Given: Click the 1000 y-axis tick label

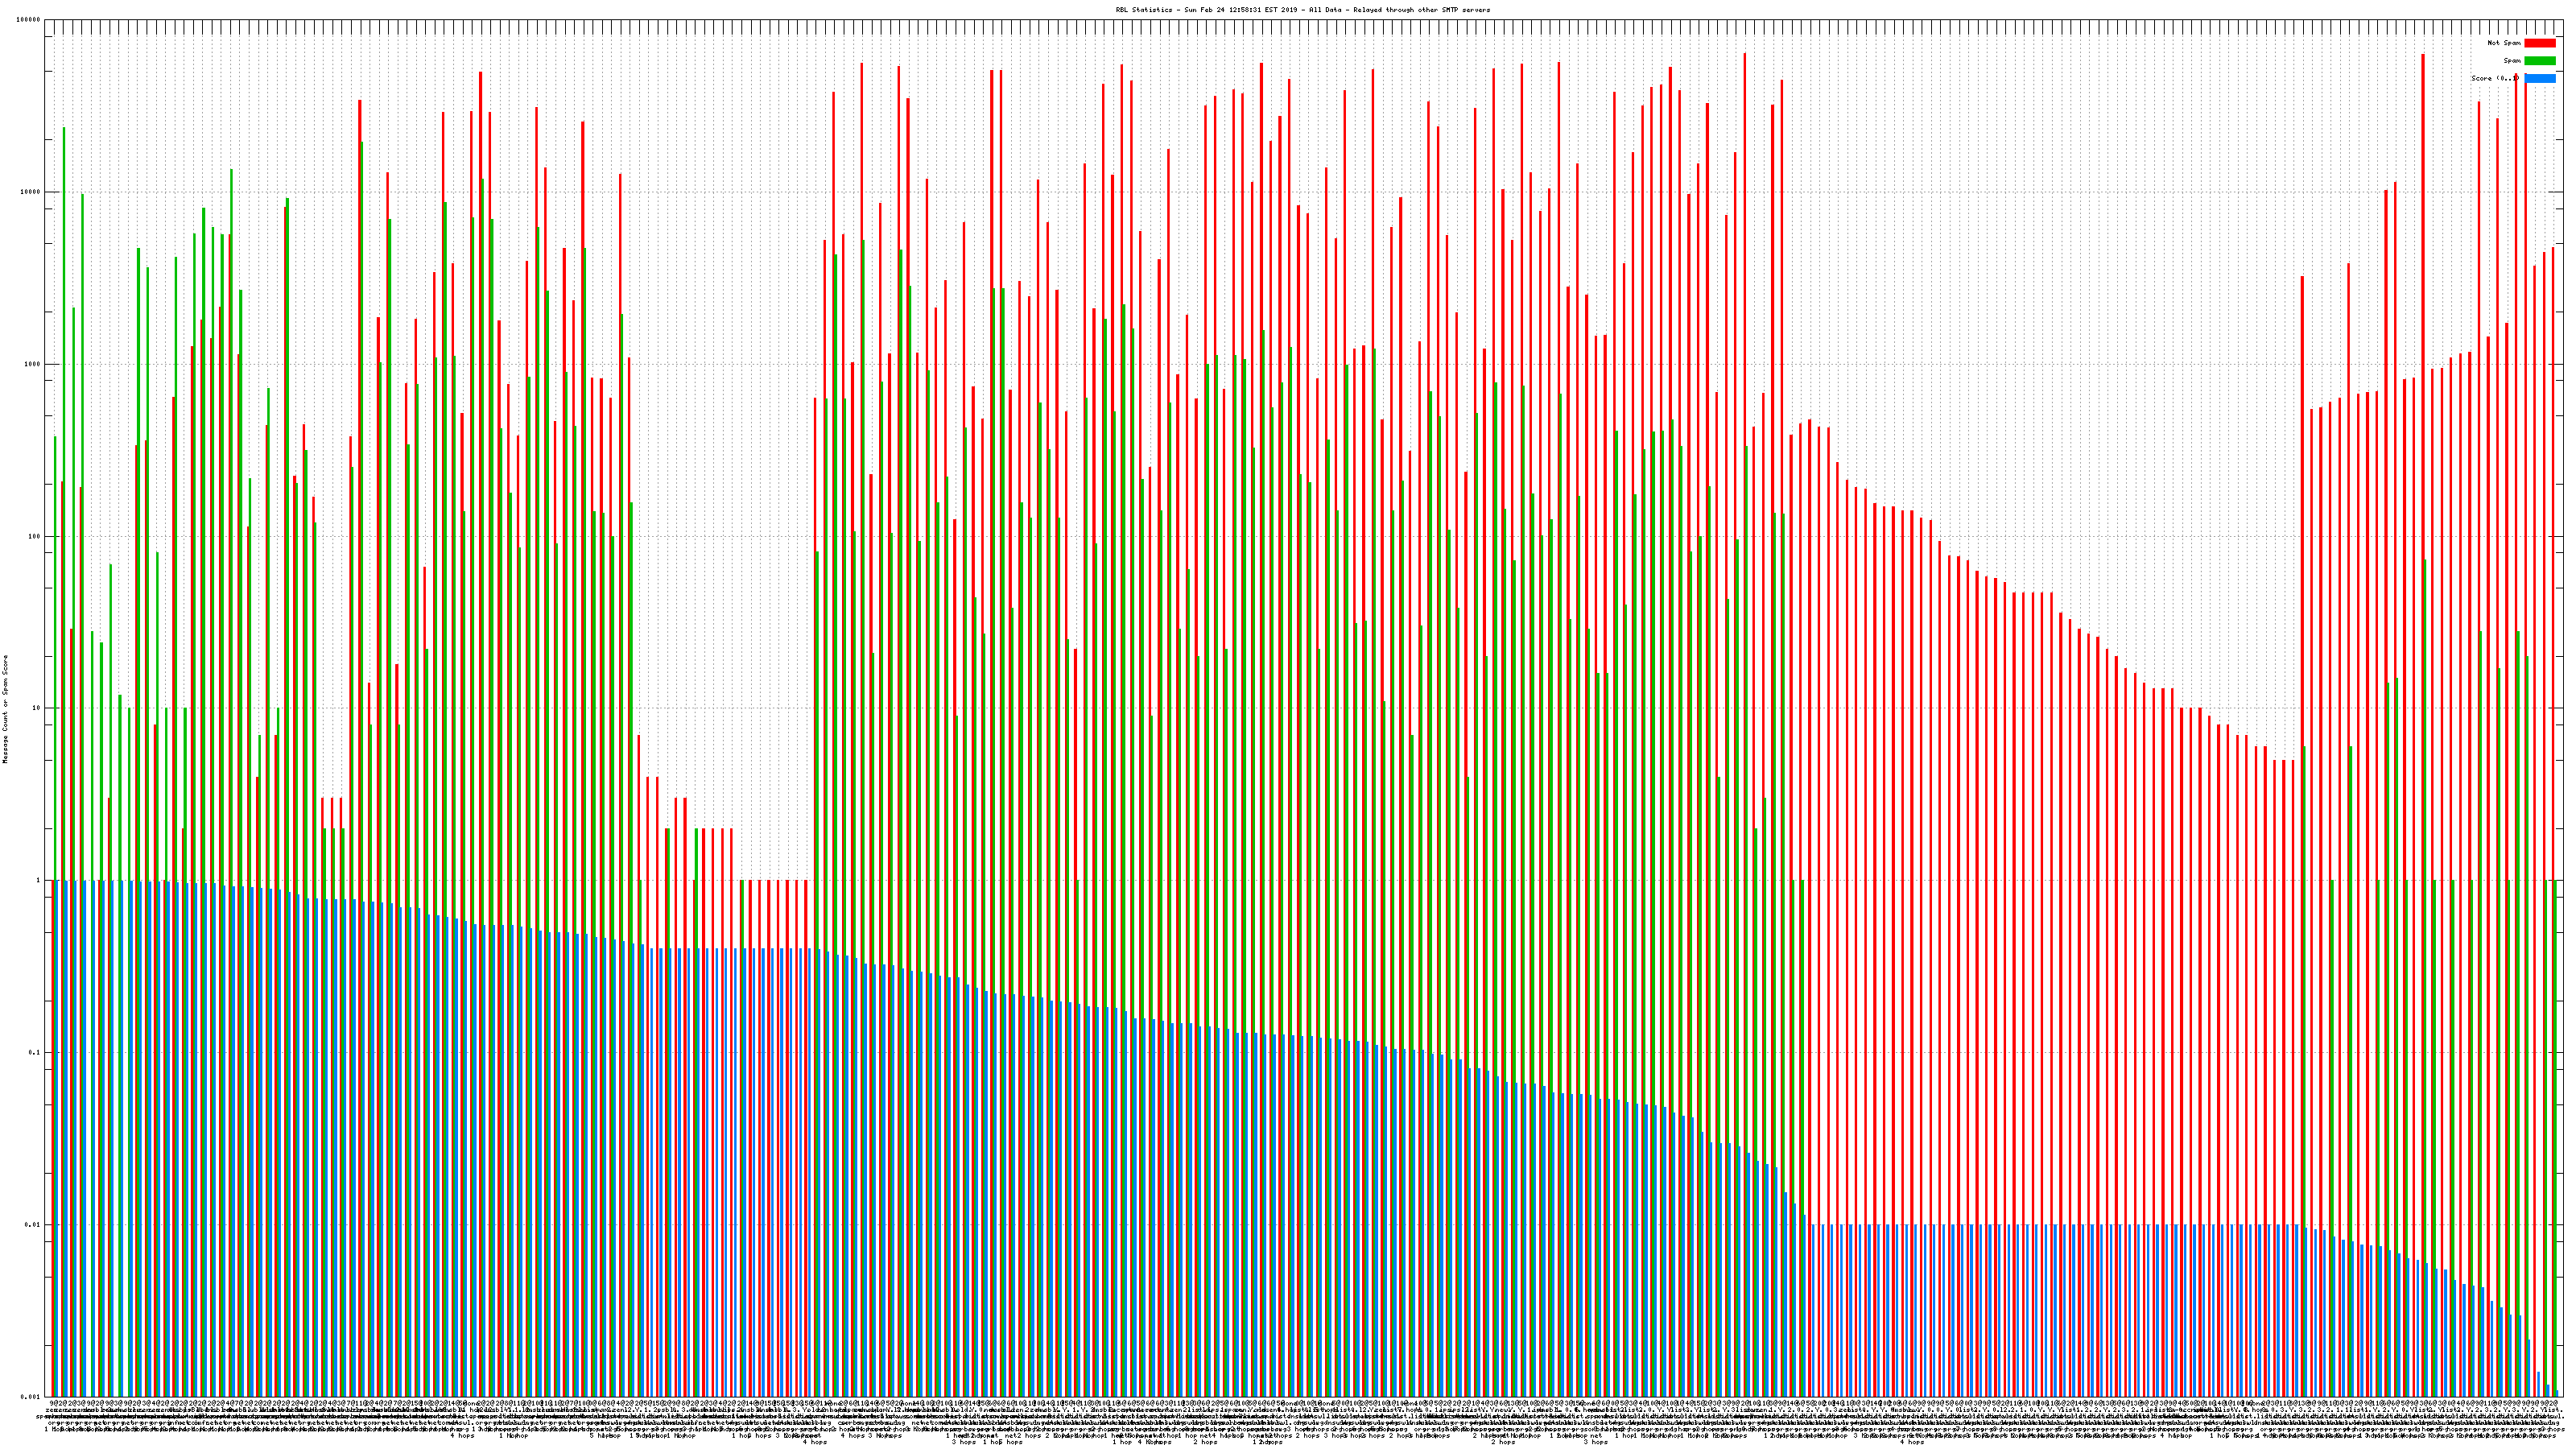Looking at the screenshot, I should (33, 364).
